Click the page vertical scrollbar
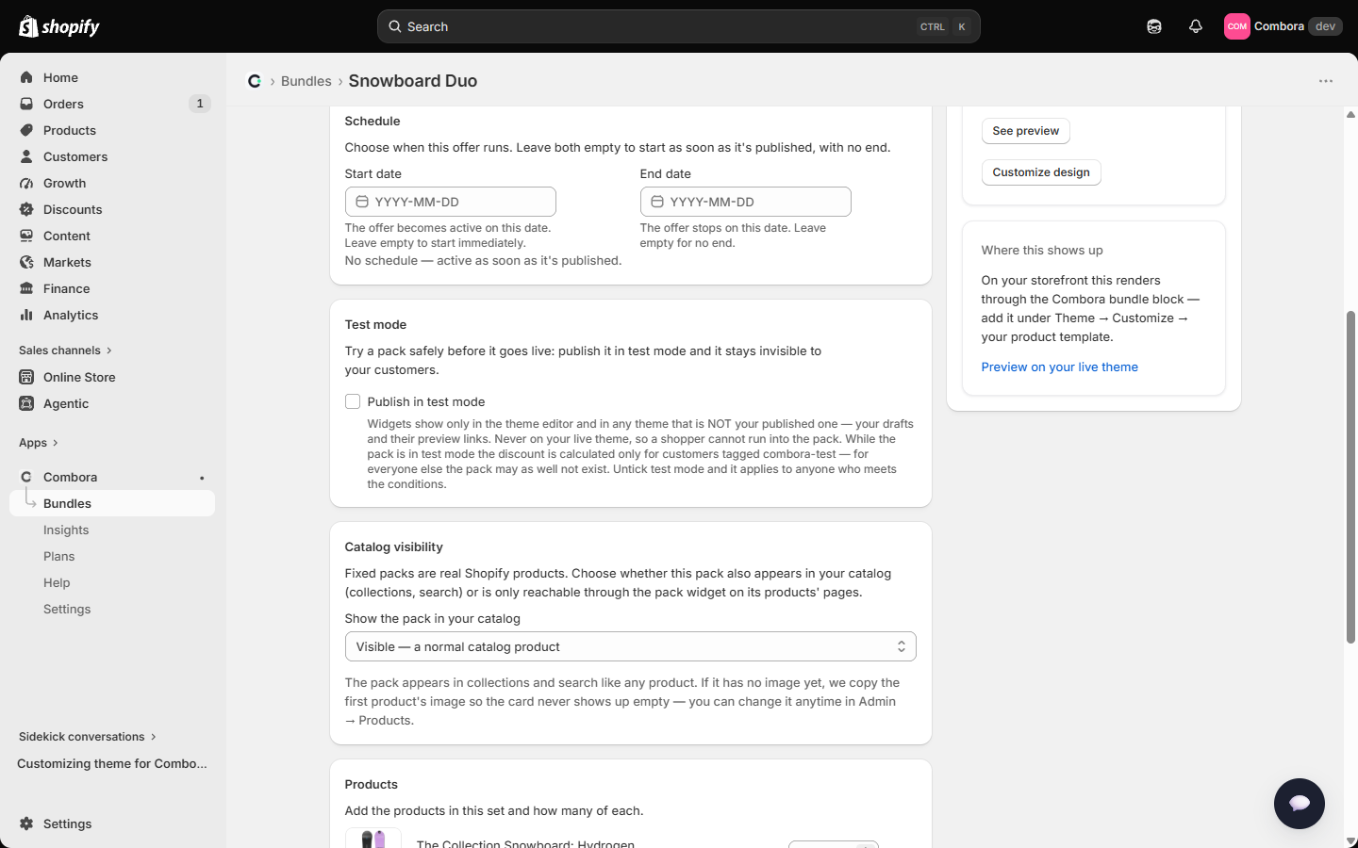The height and width of the screenshot is (848, 1358). coord(1350,477)
